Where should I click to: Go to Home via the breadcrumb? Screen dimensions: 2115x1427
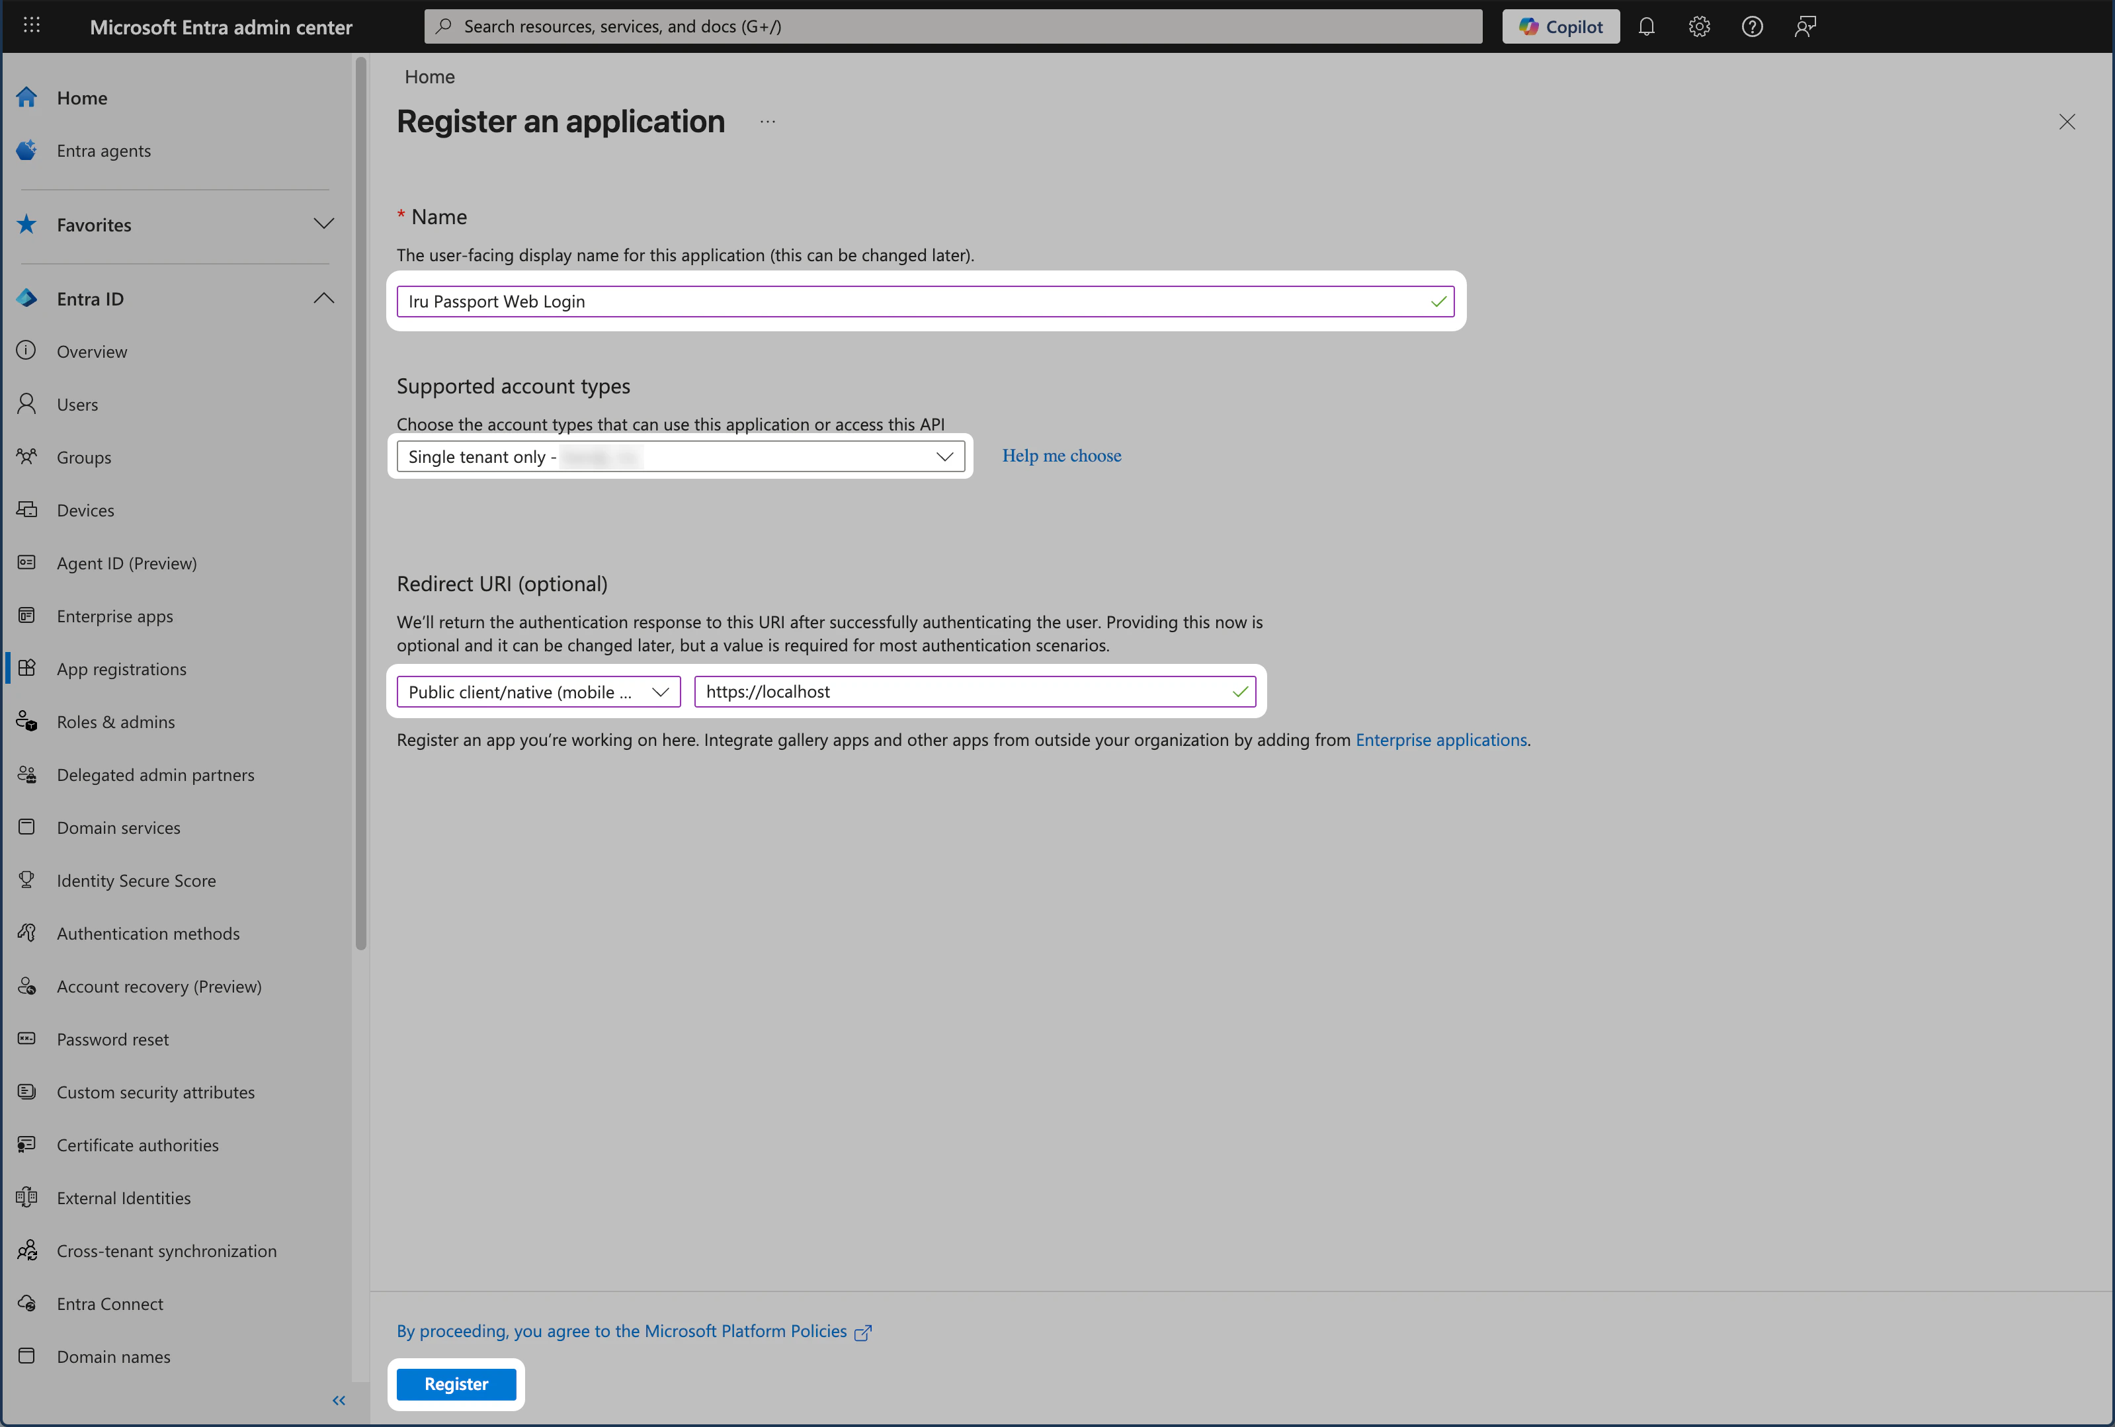429,77
